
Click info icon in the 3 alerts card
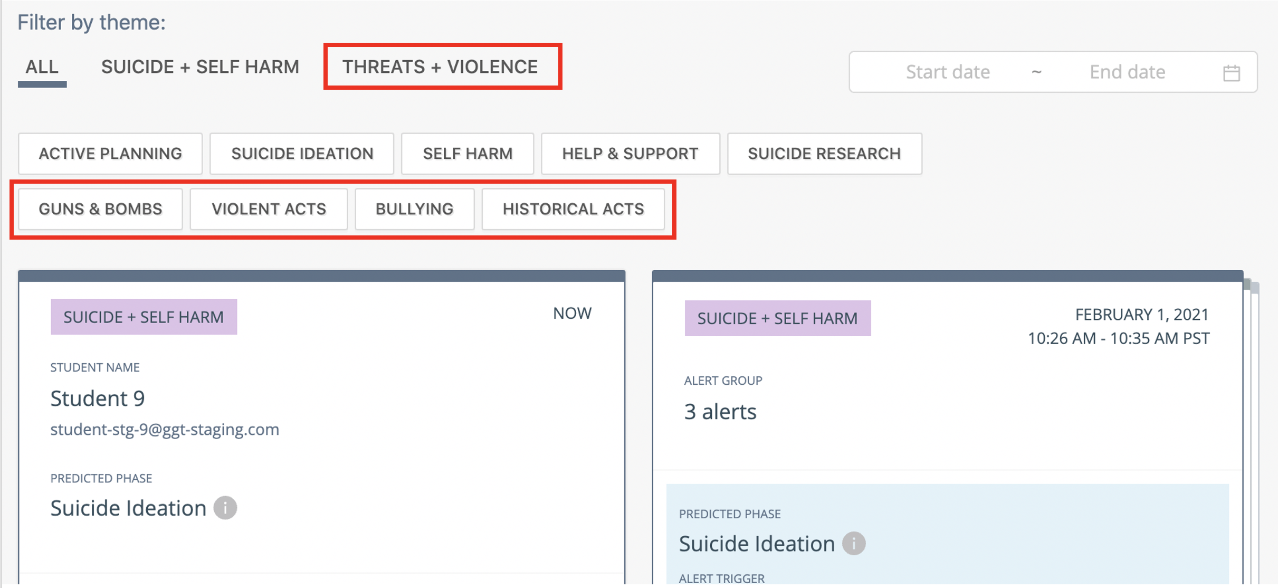click(x=854, y=543)
